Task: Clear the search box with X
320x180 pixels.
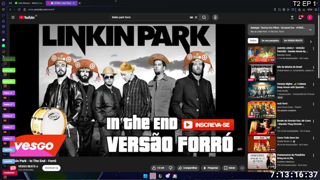Action: pyautogui.click(x=196, y=17)
